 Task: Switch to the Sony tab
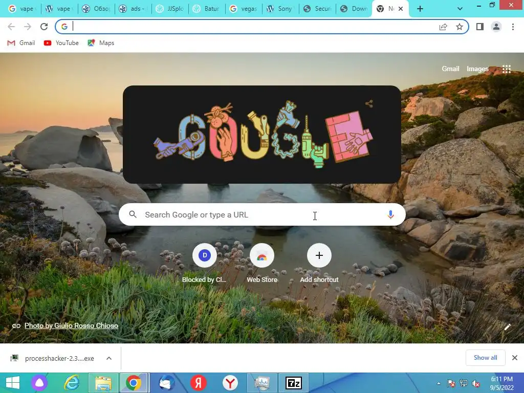pyautogui.click(x=281, y=9)
